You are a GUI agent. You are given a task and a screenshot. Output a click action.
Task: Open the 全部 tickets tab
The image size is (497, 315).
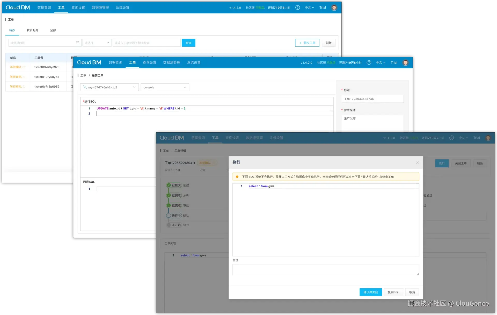click(53, 30)
